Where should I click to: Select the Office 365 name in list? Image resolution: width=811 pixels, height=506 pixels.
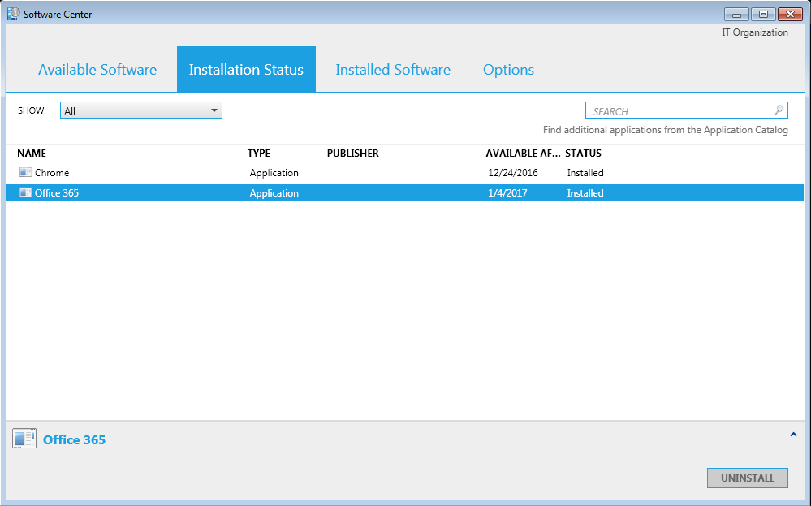click(57, 193)
